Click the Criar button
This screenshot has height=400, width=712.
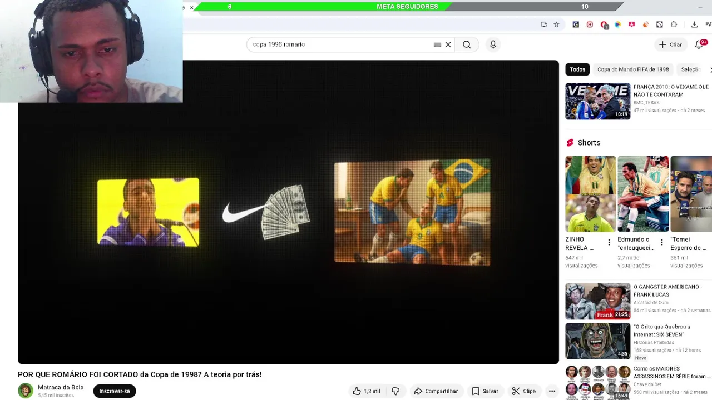click(x=670, y=44)
